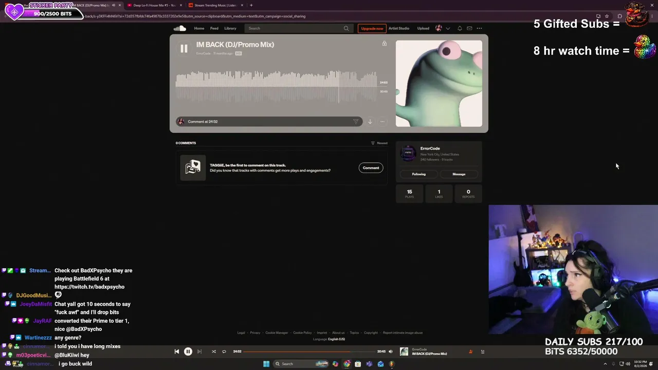Image resolution: width=658 pixels, height=370 pixels.
Task: Click the private track lock icon
Action: (x=384, y=44)
